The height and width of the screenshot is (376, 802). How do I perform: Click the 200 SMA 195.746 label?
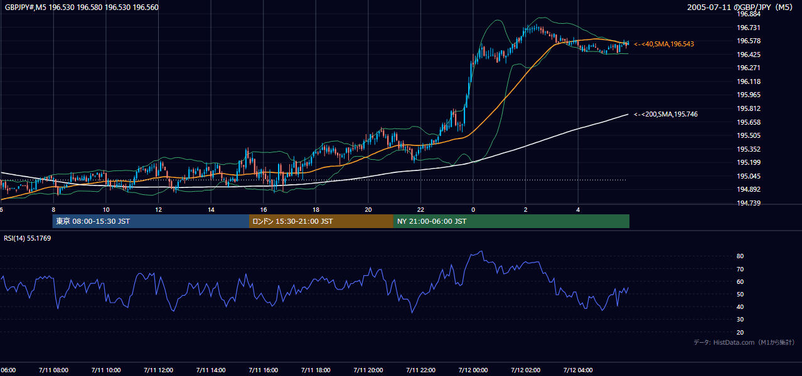665,114
